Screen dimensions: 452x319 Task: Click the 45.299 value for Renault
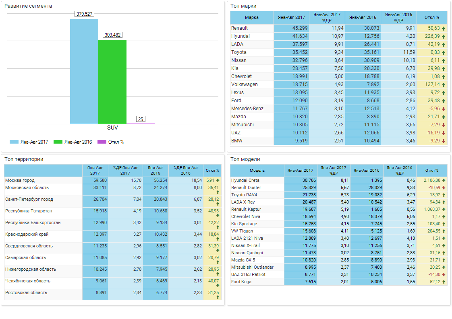click(x=300, y=28)
